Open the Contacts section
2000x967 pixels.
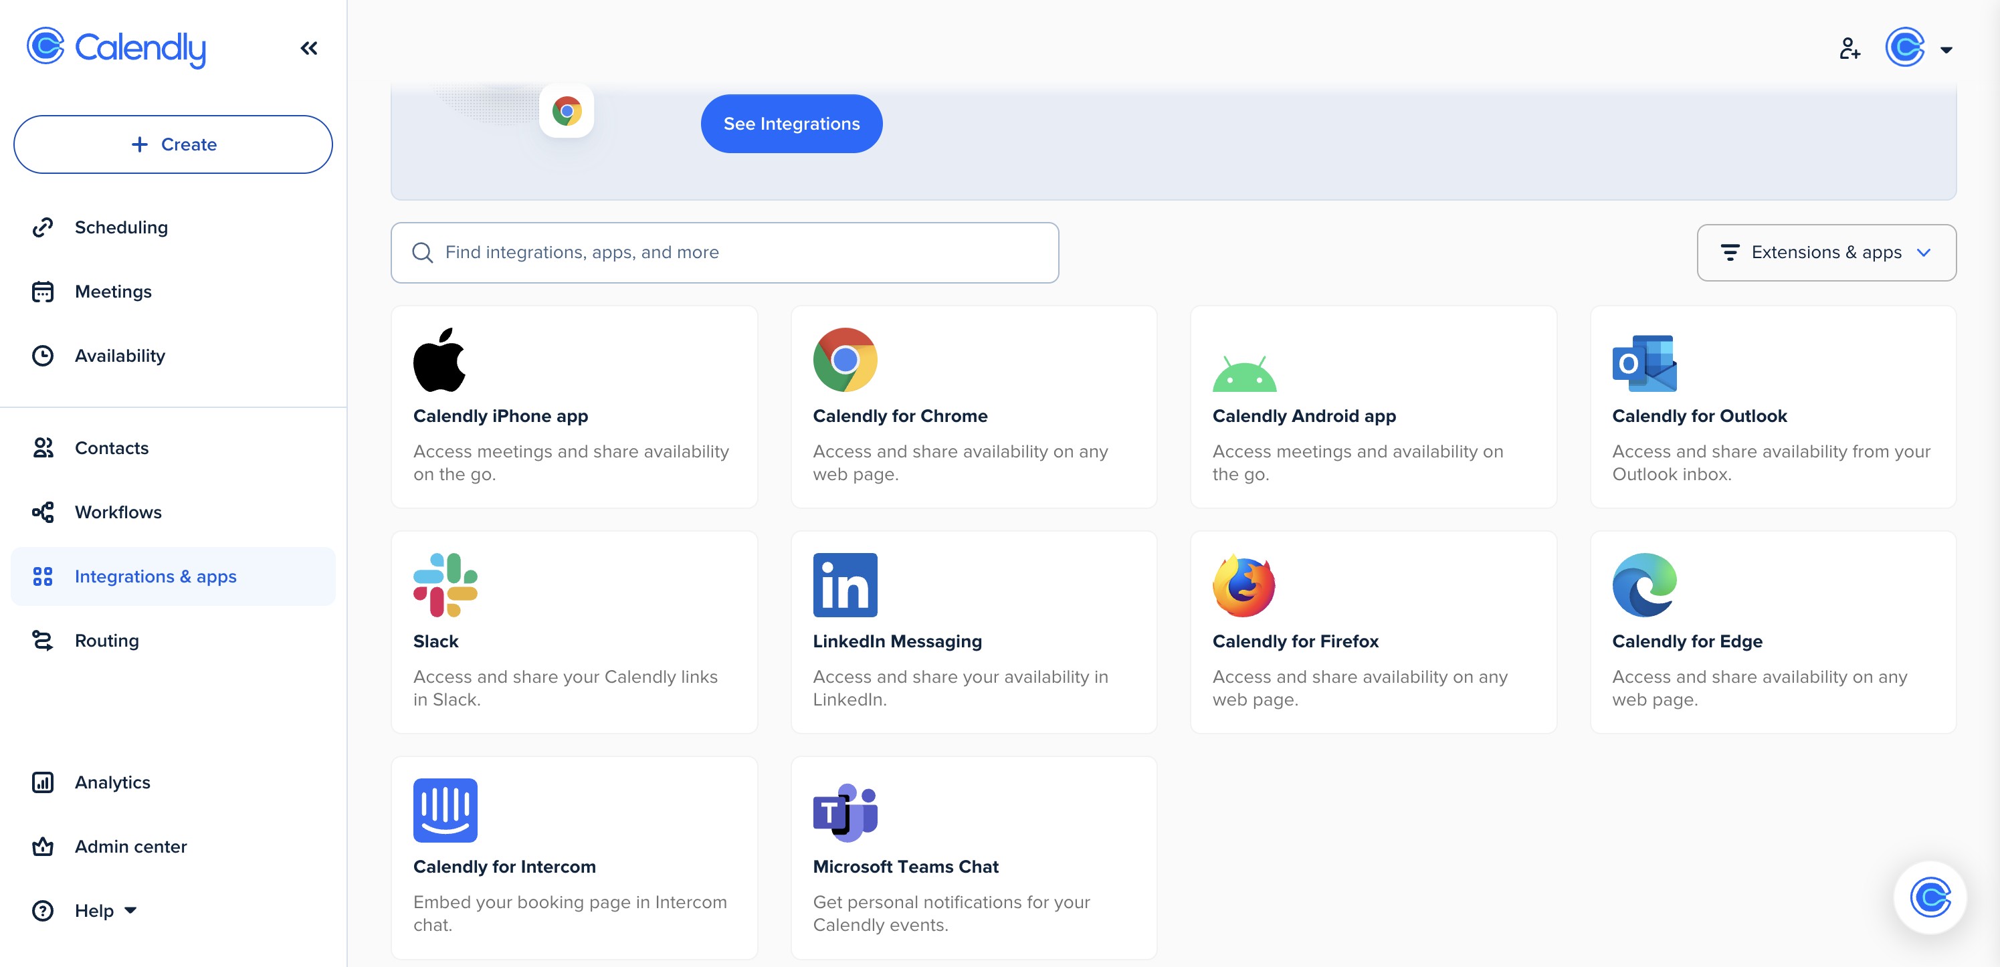pyautogui.click(x=111, y=448)
